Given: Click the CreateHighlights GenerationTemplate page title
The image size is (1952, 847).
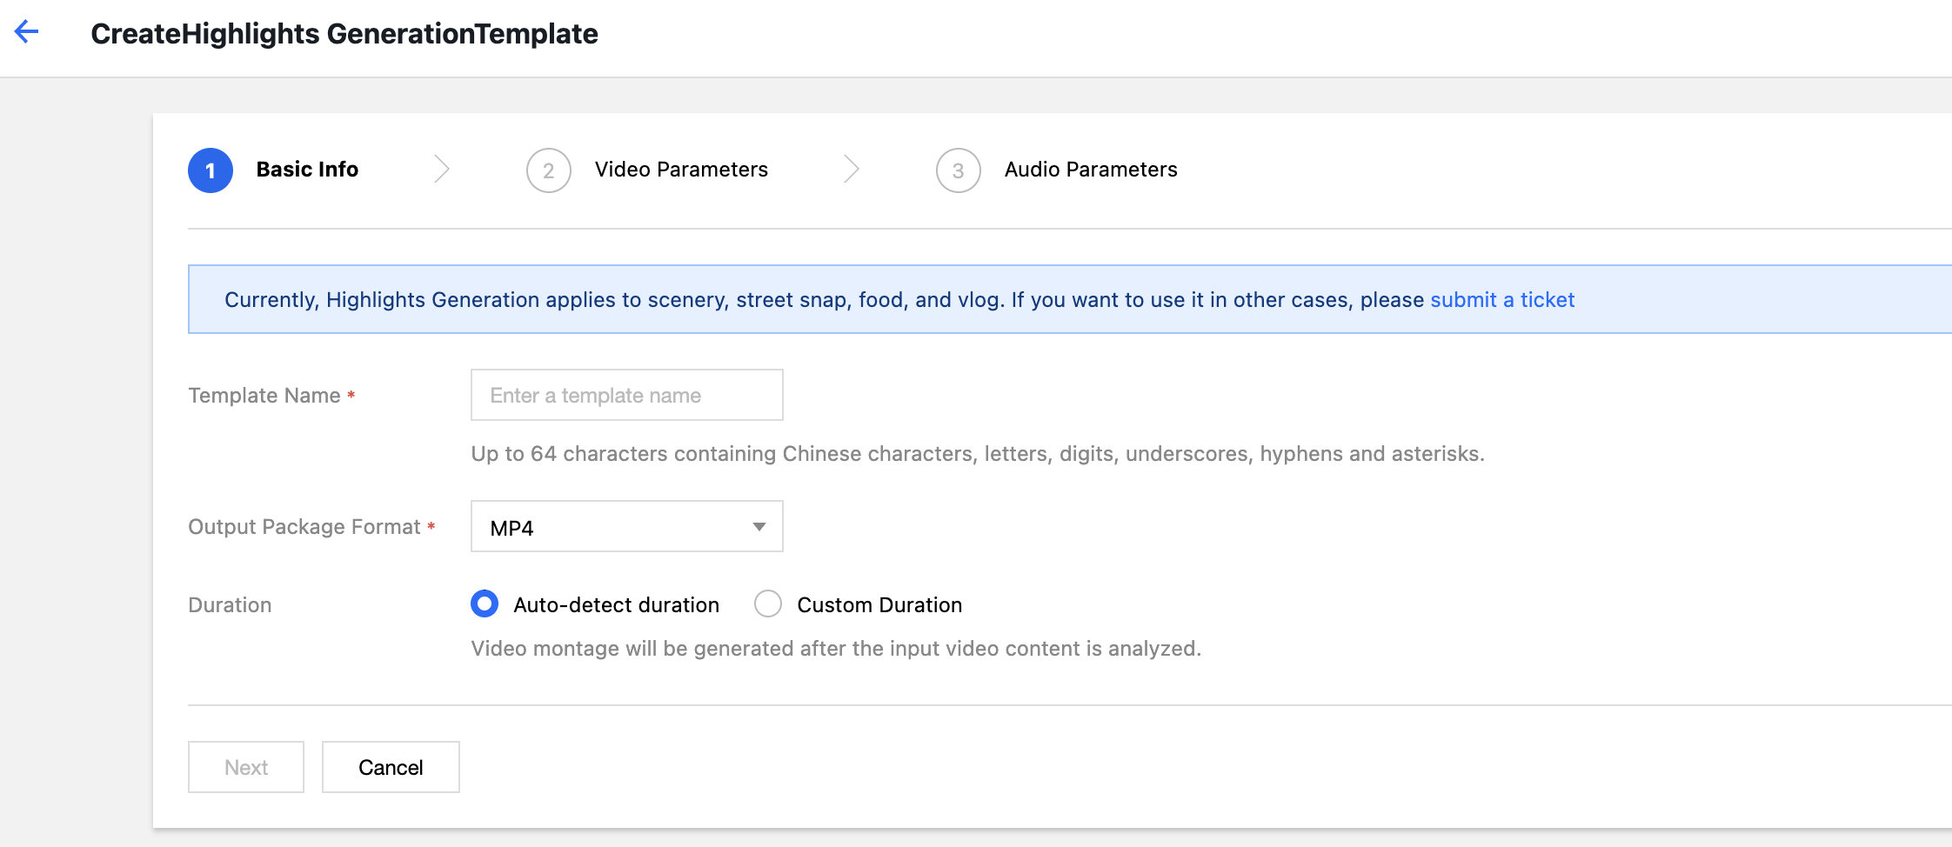Looking at the screenshot, I should pos(344,34).
